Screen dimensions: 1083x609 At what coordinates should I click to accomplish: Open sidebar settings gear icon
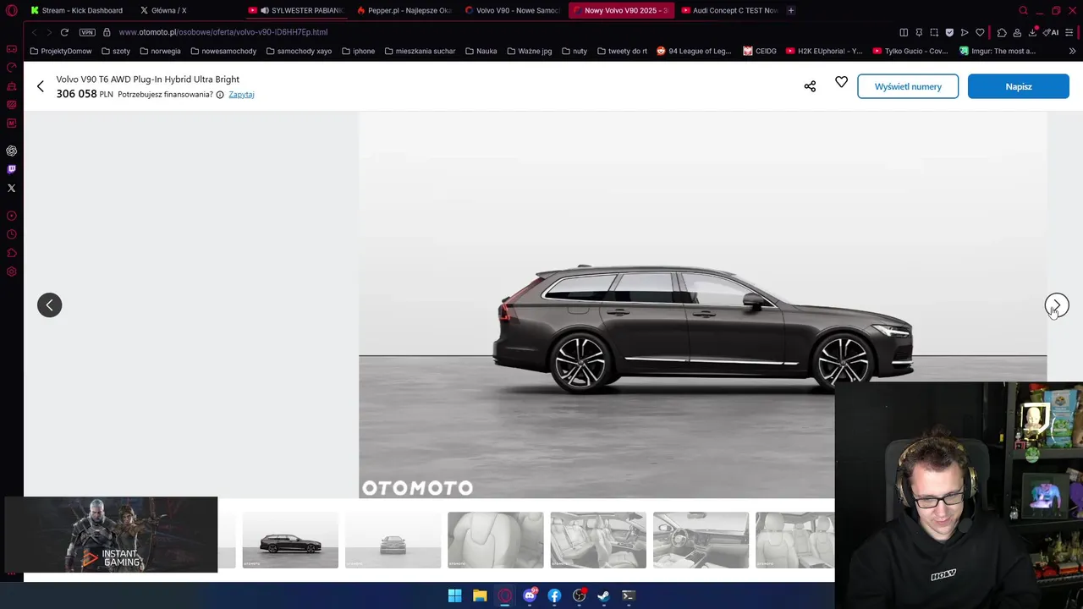[x=11, y=272]
